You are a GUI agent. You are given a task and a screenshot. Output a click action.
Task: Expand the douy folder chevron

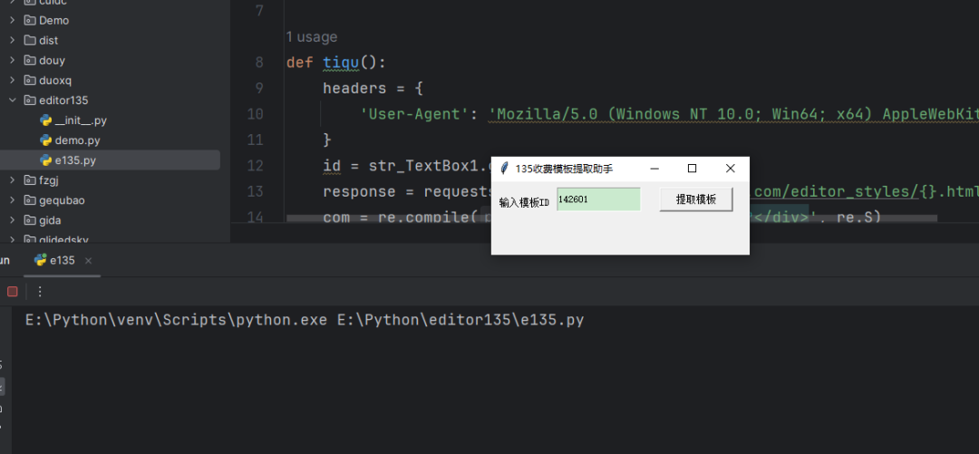tap(12, 61)
